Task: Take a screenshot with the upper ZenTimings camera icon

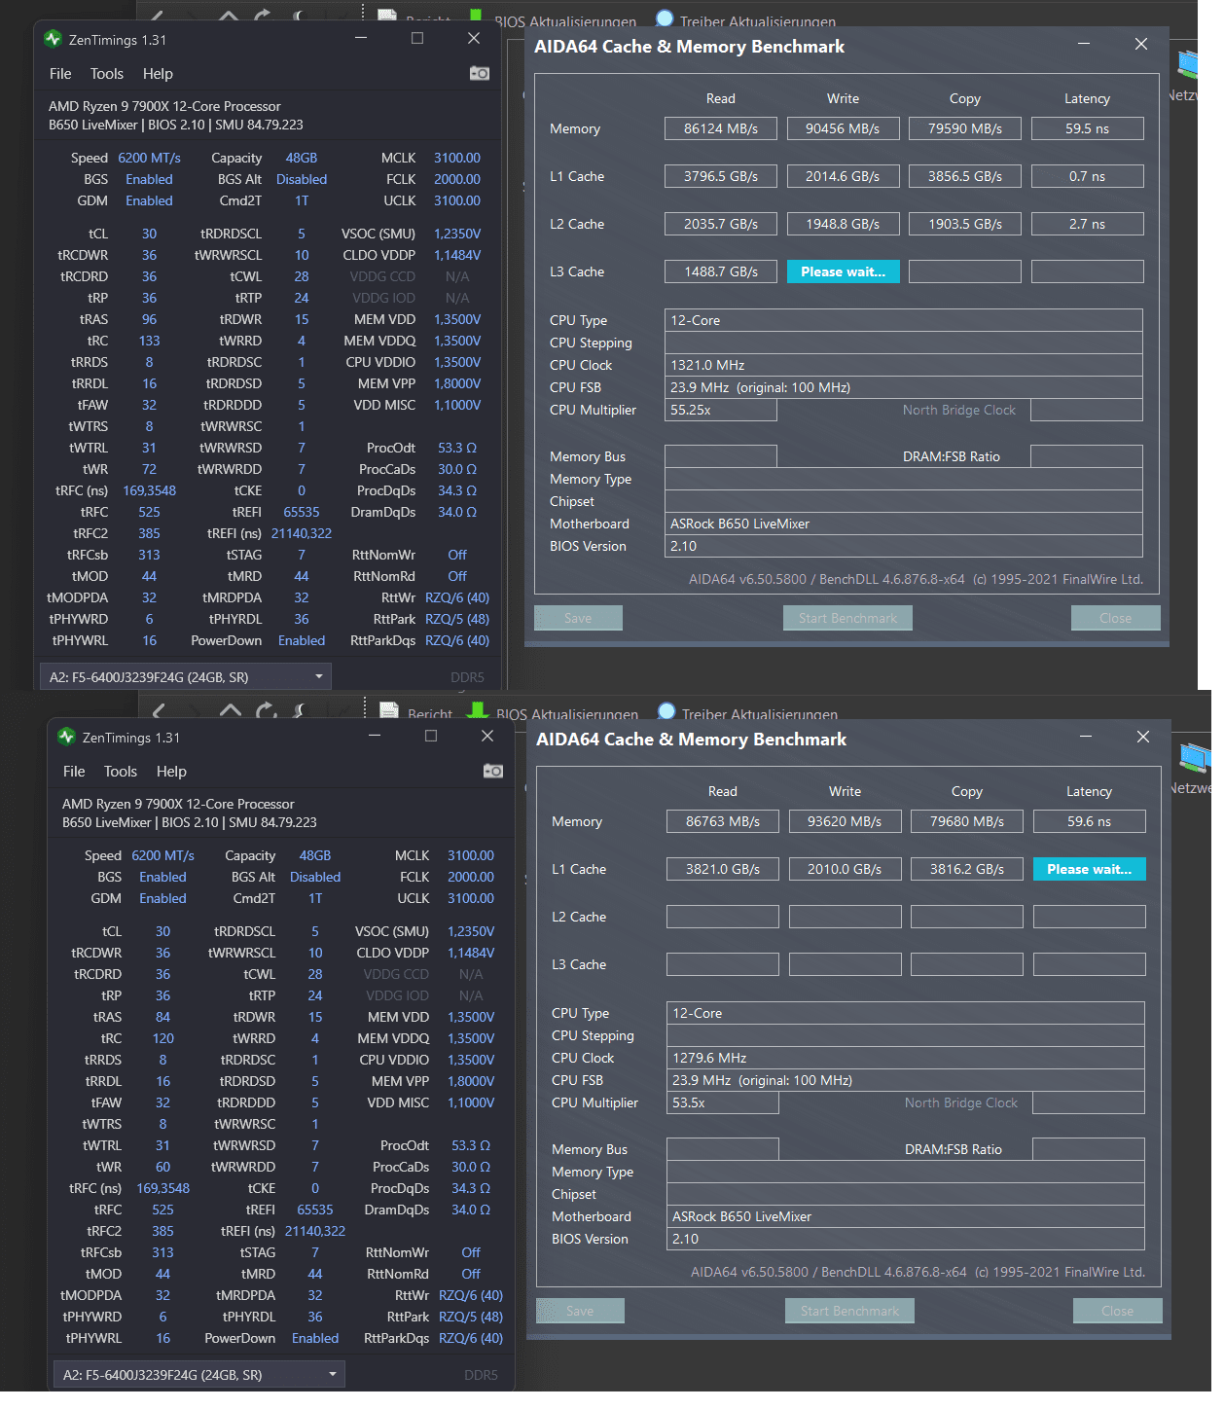Action: (x=480, y=73)
